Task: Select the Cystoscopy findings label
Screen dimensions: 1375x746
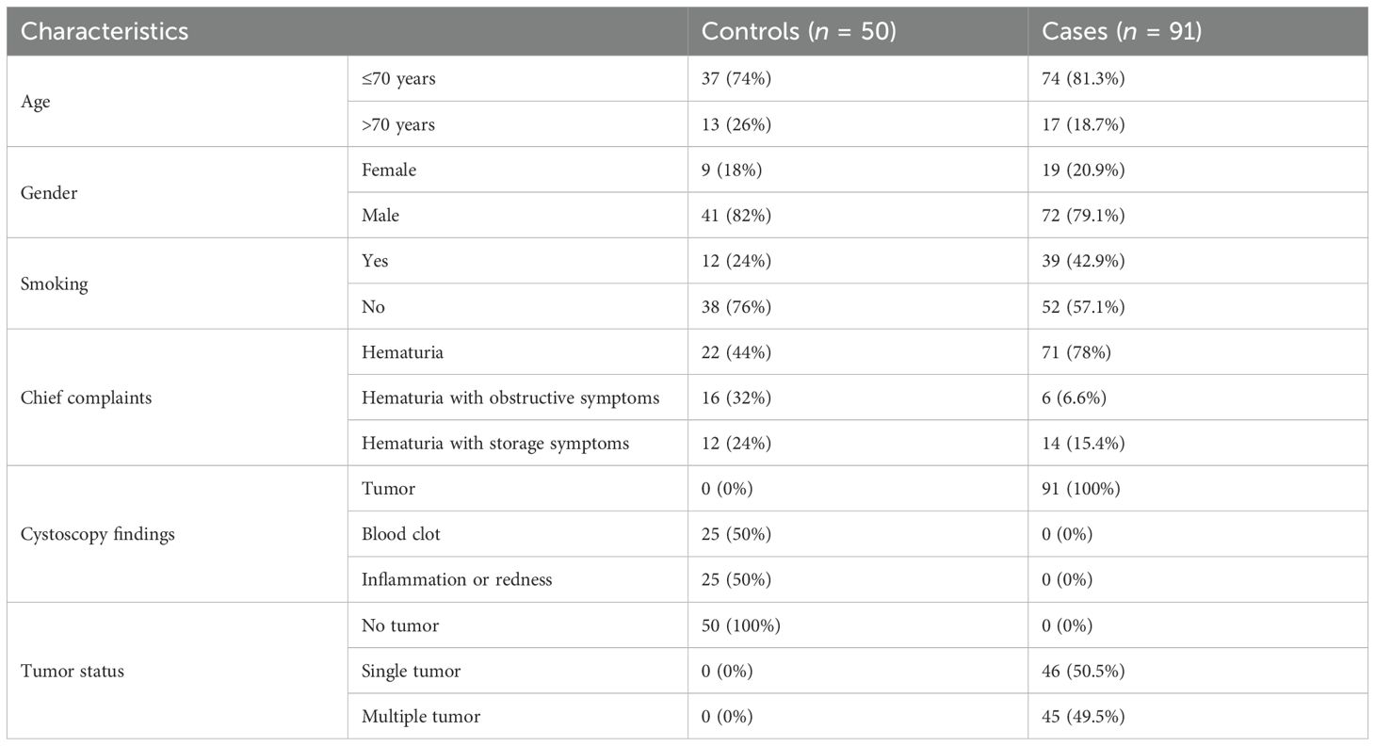Action: [97, 535]
